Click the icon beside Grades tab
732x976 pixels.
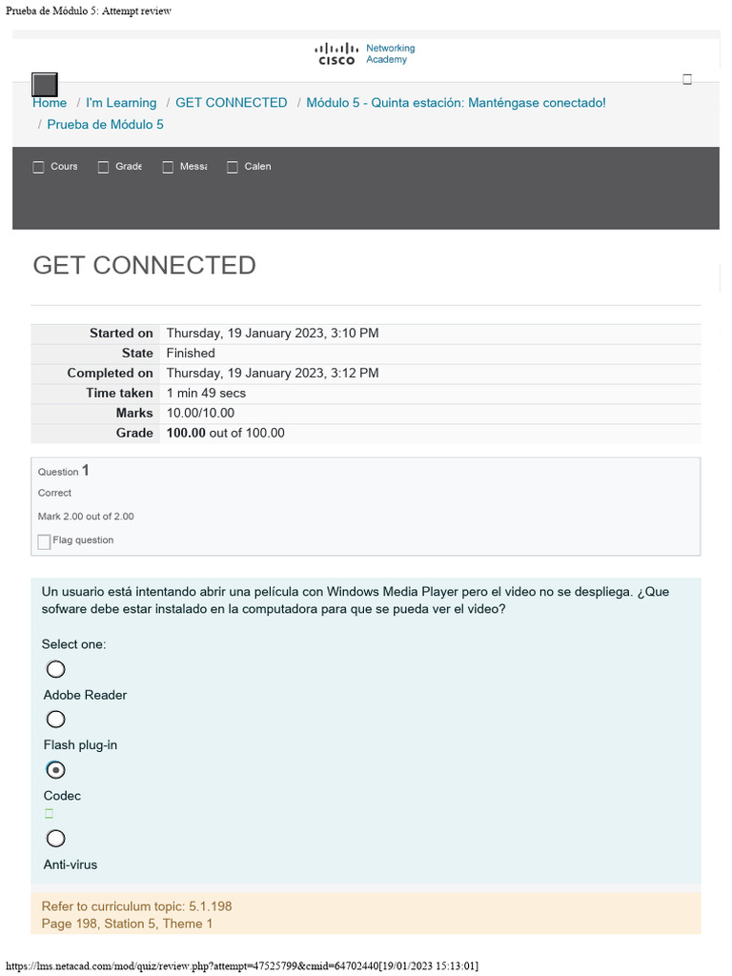pyautogui.click(x=102, y=167)
